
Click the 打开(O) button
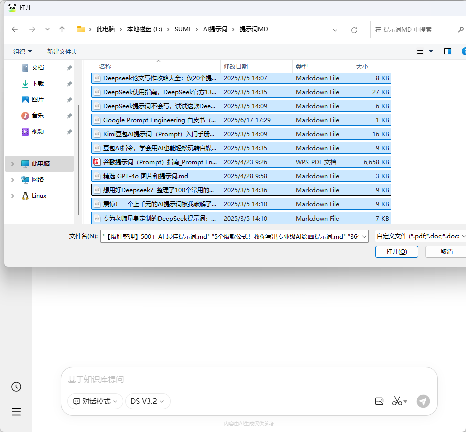(x=396, y=252)
